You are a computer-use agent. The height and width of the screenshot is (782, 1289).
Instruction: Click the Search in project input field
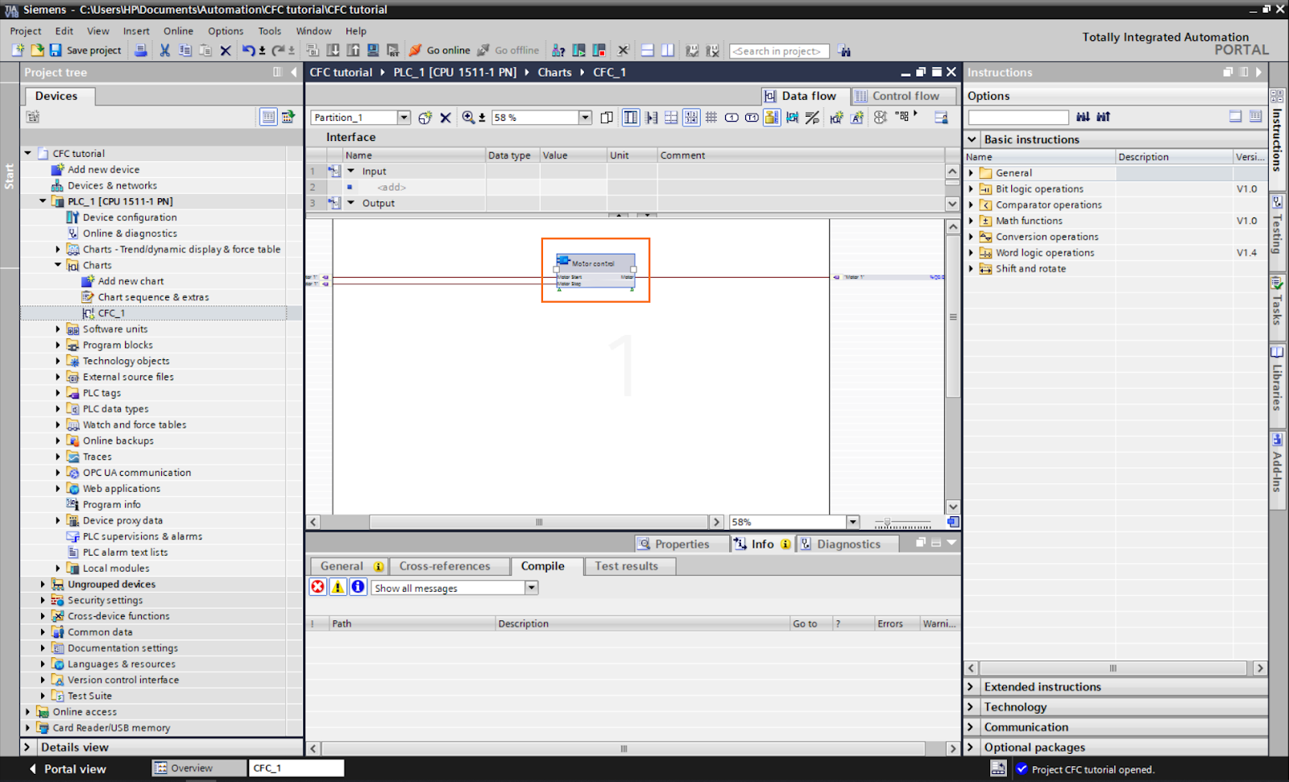[x=778, y=50]
